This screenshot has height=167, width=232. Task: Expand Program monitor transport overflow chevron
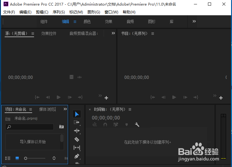click(x=215, y=96)
